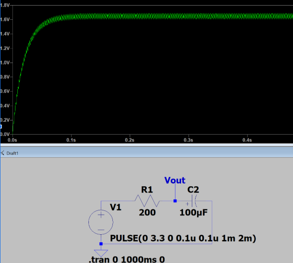
Task: Click the 0.3s time axis label
Action: [x=188, y=140]
